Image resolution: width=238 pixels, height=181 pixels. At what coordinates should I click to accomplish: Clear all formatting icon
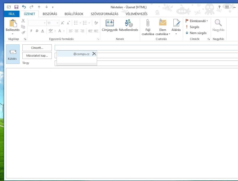pyautogui.click(x=96, y=23)
